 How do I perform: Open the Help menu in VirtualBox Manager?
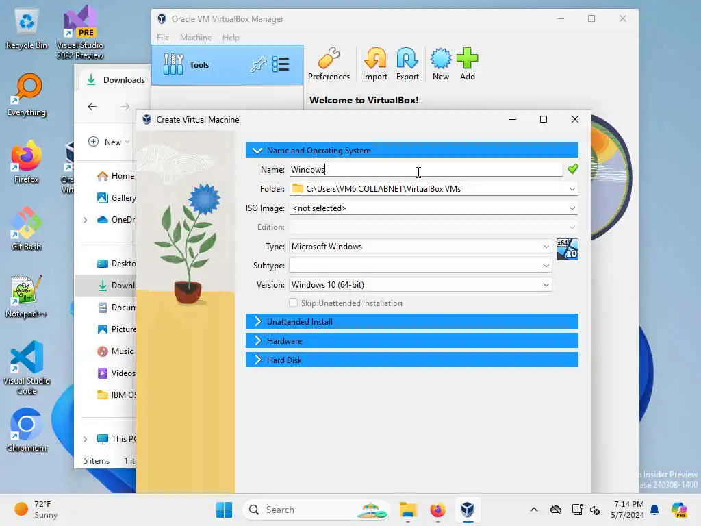(x=231, y=38)
